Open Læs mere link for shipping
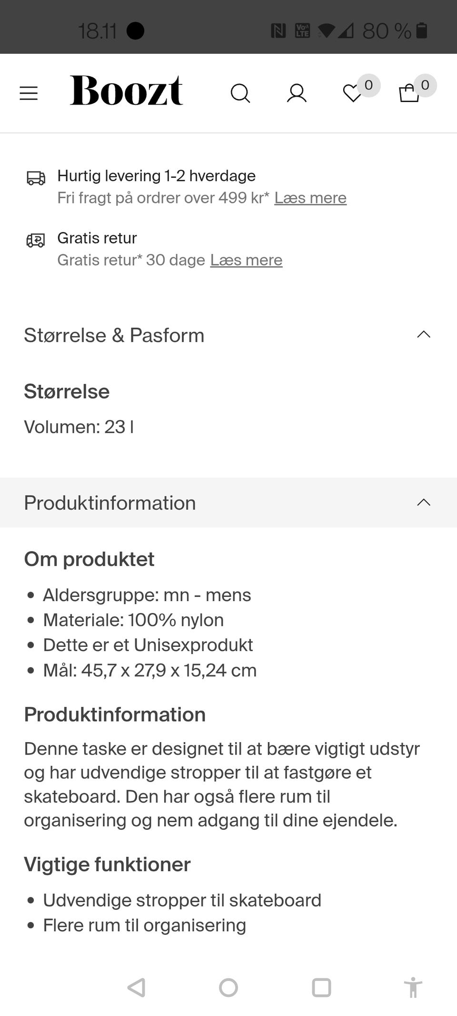The width and height of the screenshot is (457, 1016). [310, 198]
